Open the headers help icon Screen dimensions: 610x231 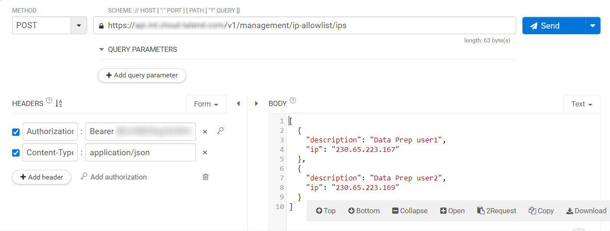coord(49,101)
